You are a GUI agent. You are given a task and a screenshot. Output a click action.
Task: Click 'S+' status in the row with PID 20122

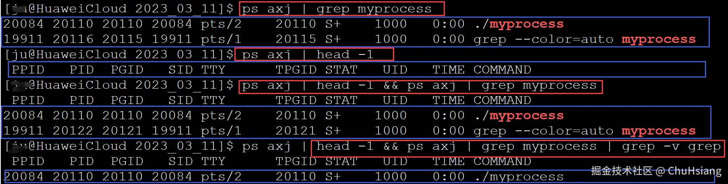click(333, 131)
